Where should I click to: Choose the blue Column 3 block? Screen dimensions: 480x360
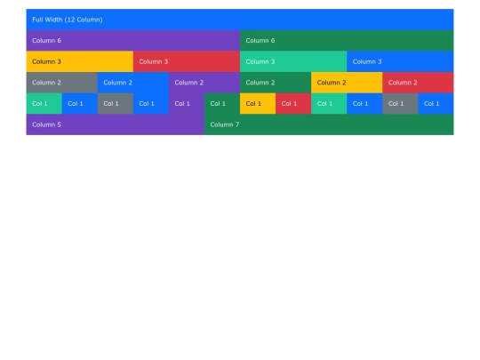(400, 61)
